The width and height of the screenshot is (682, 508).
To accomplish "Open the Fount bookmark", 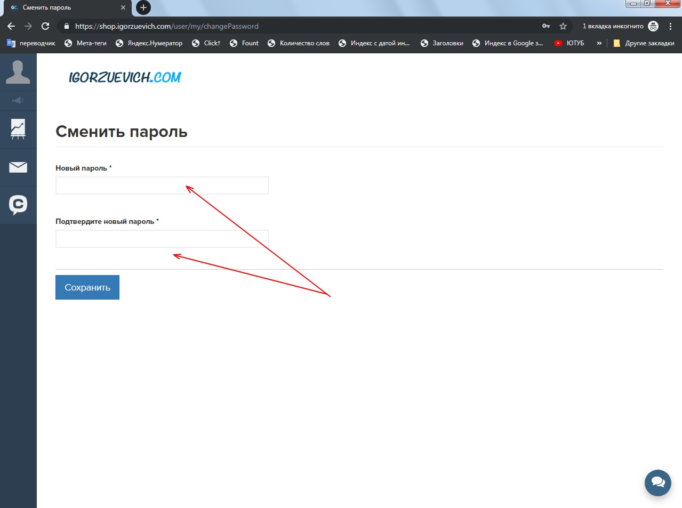I will click(244, 43).
